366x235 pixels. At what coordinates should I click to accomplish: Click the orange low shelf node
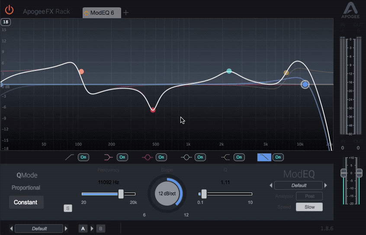pyautogui.click(x=81, y=72)
